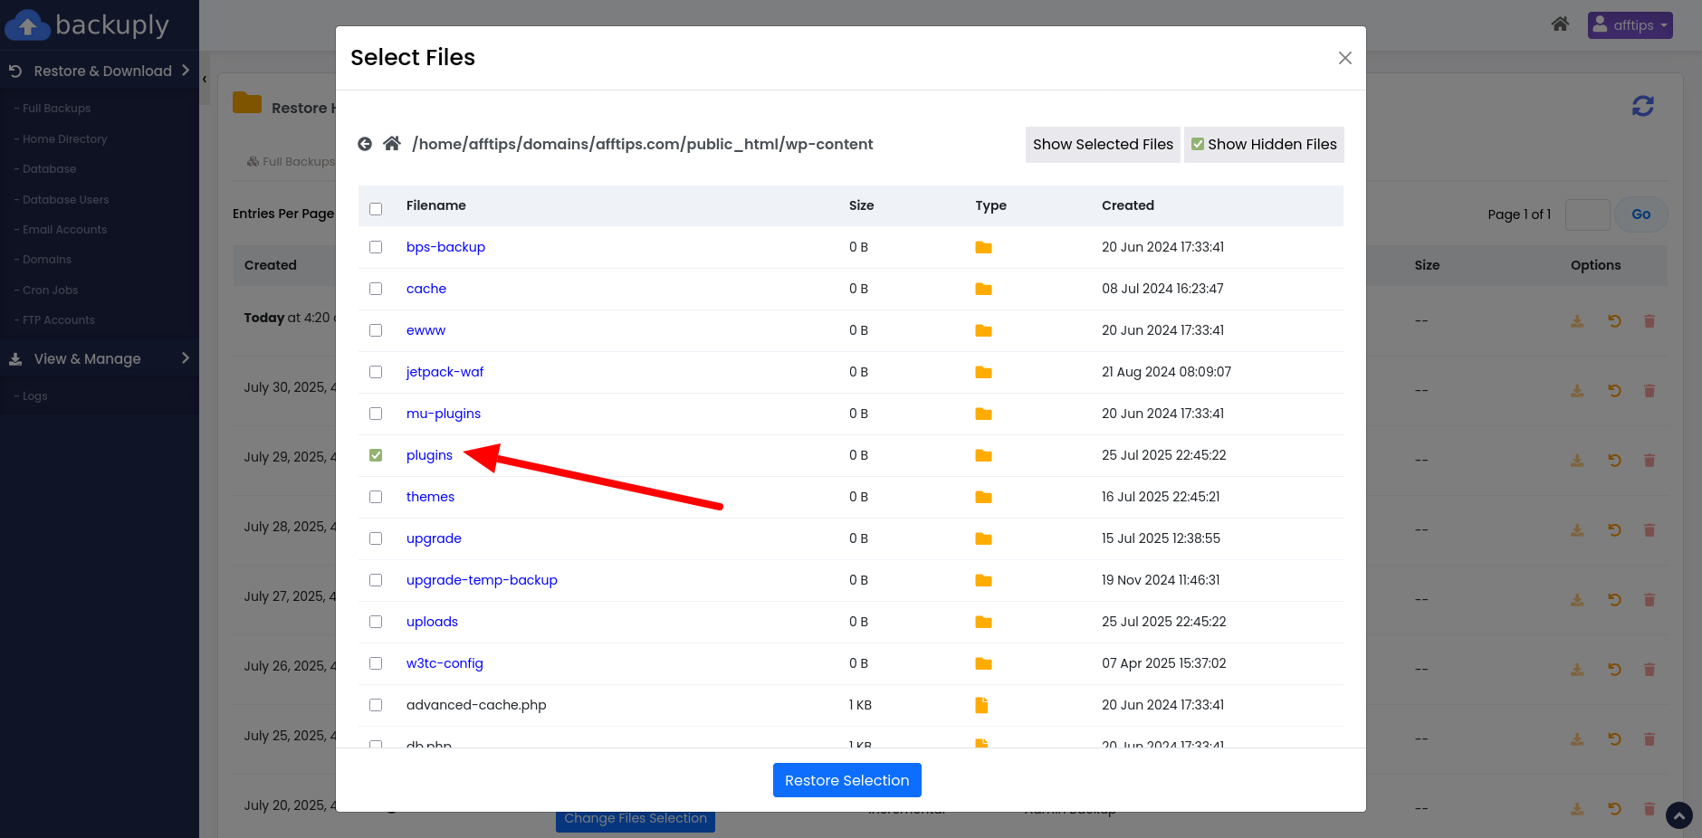The image size is (1702, 838).
Task: Open the jetpack-waf folder link
Action: click(x=445, y=372)
